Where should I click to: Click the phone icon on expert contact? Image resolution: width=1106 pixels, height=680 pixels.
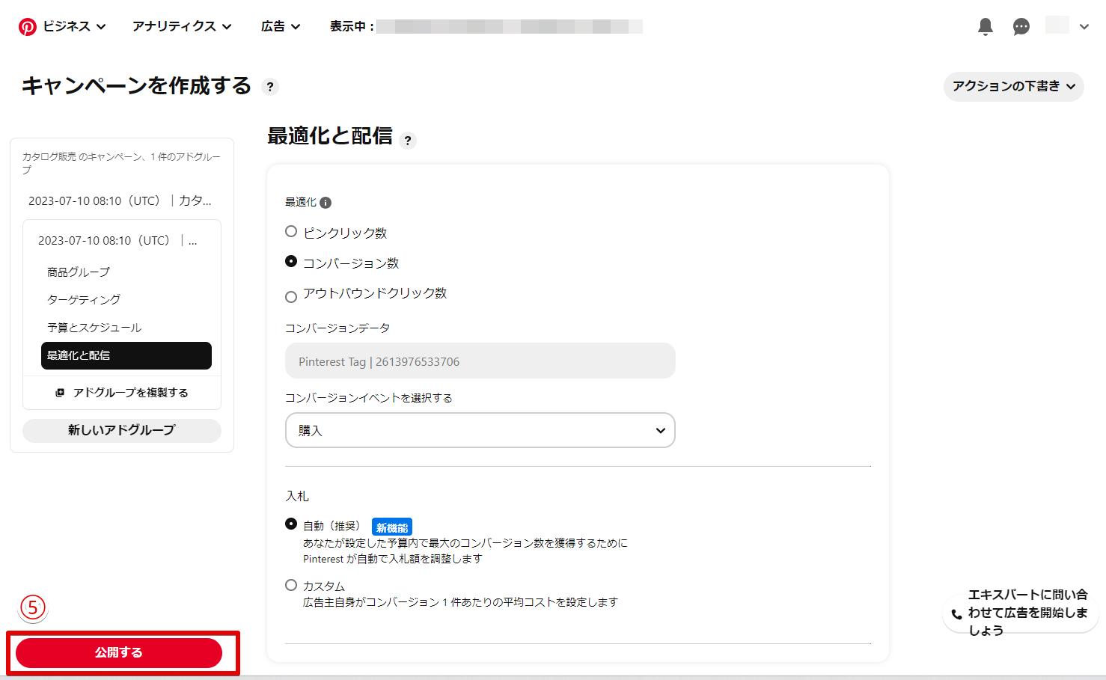click(956, 614)
